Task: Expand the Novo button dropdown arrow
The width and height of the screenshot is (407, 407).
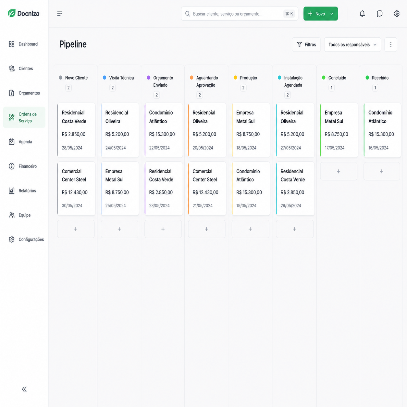Action: pyautogui.click(x=332, y=14)
